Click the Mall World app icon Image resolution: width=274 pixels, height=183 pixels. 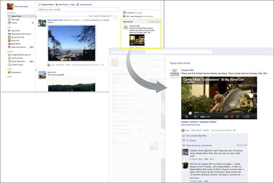(x=9, y=44)
